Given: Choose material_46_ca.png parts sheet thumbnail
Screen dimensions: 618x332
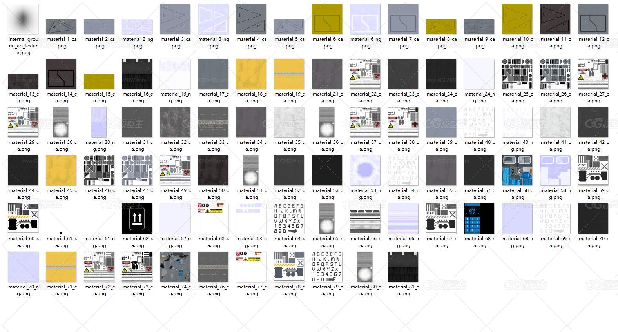Looking at the screenshot, I should click(99, 170).
